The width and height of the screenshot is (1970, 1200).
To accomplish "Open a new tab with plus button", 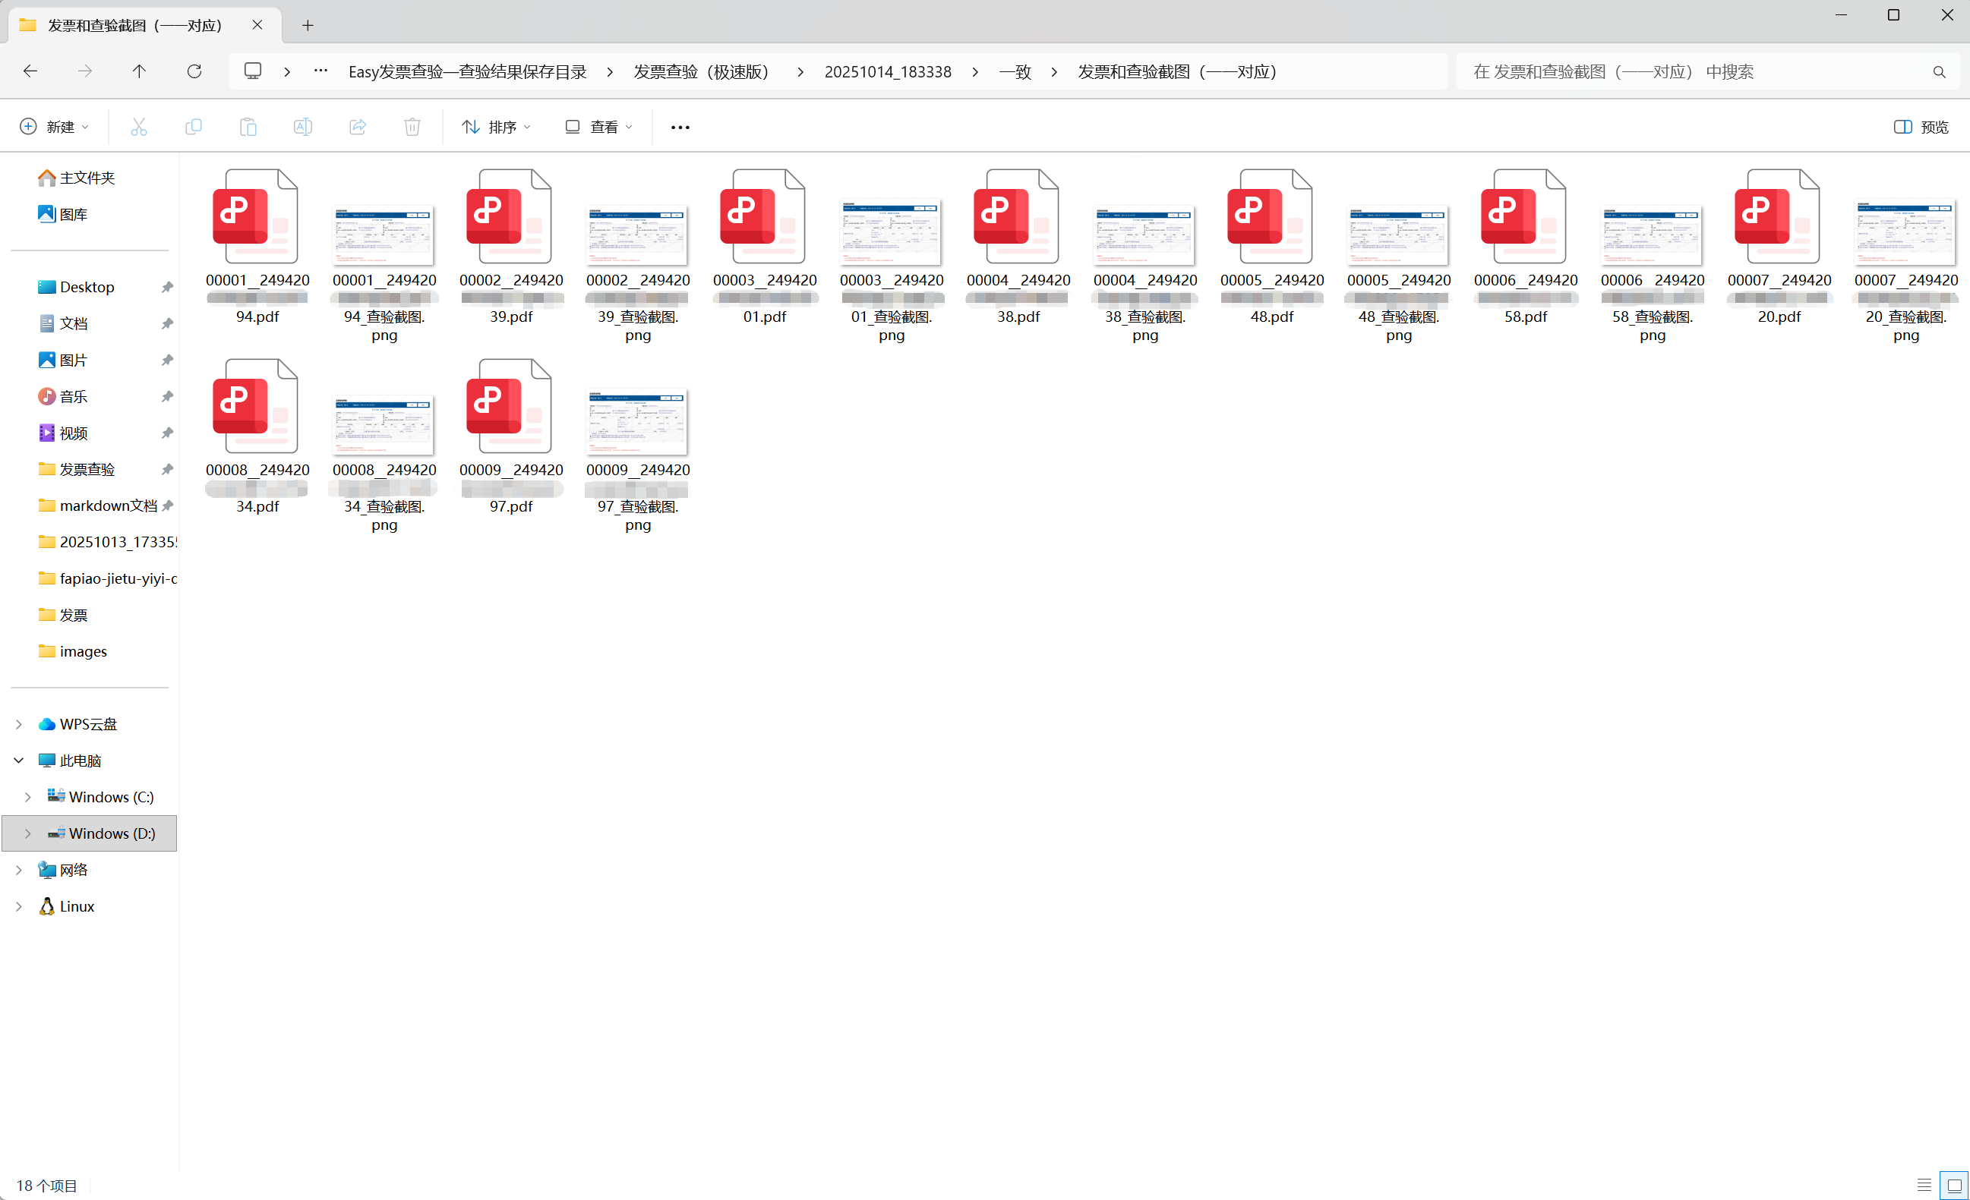I will pyautogui.click(x=308, y=26).
